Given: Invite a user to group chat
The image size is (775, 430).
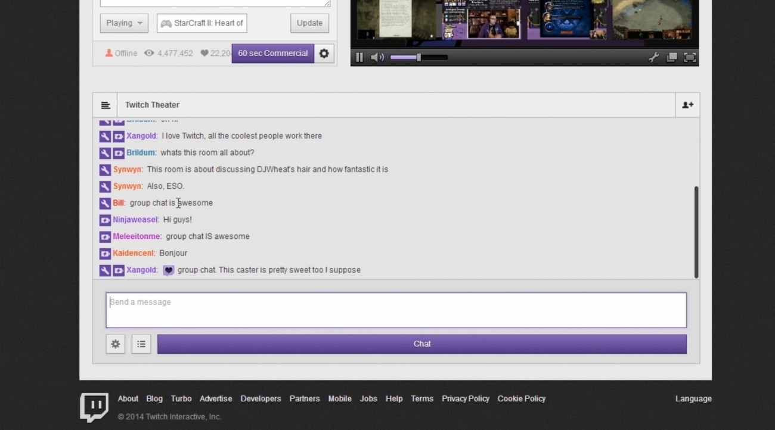Looking at the screenshot, I should pyautogui.click(x=687, y=105).
